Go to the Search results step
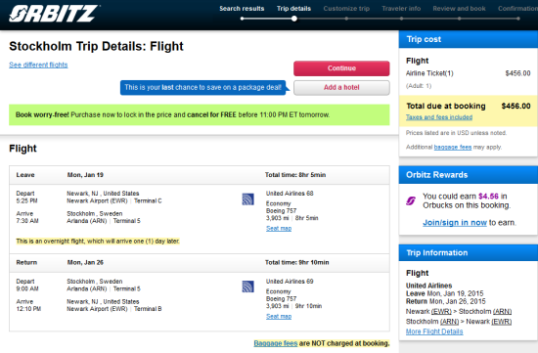Image resolution: width=538 pixels, height=353 pixels. tap(242, 9)
